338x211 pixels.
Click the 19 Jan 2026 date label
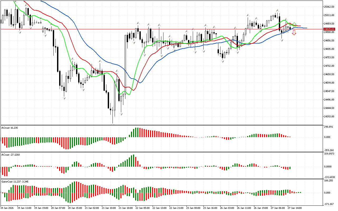tap(8, 208)
